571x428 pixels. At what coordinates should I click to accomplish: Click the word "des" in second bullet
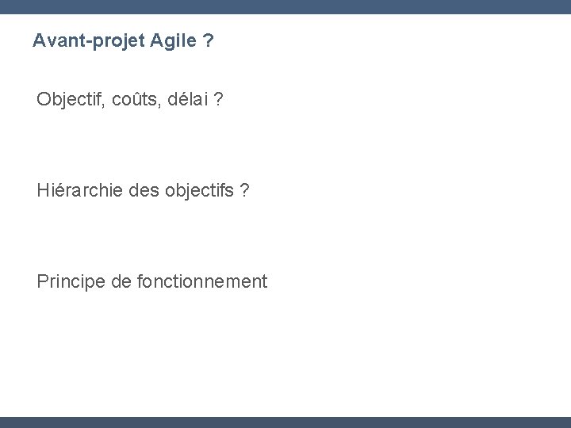[144, 190]
